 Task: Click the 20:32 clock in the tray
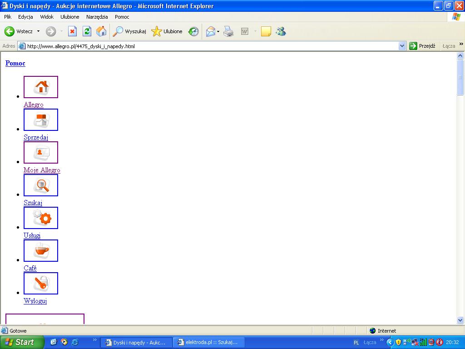coord(452,343)
